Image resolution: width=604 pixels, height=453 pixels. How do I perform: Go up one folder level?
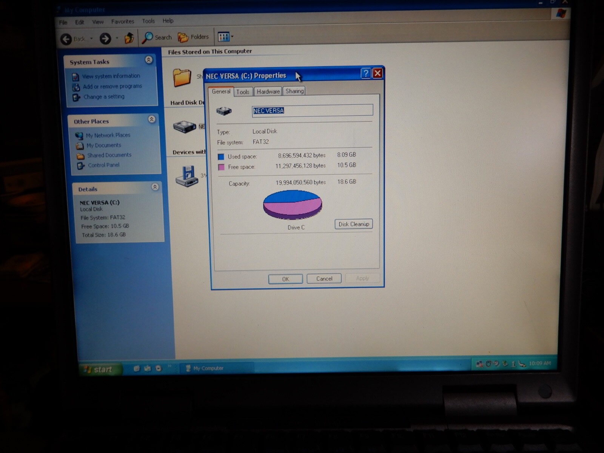129,38
